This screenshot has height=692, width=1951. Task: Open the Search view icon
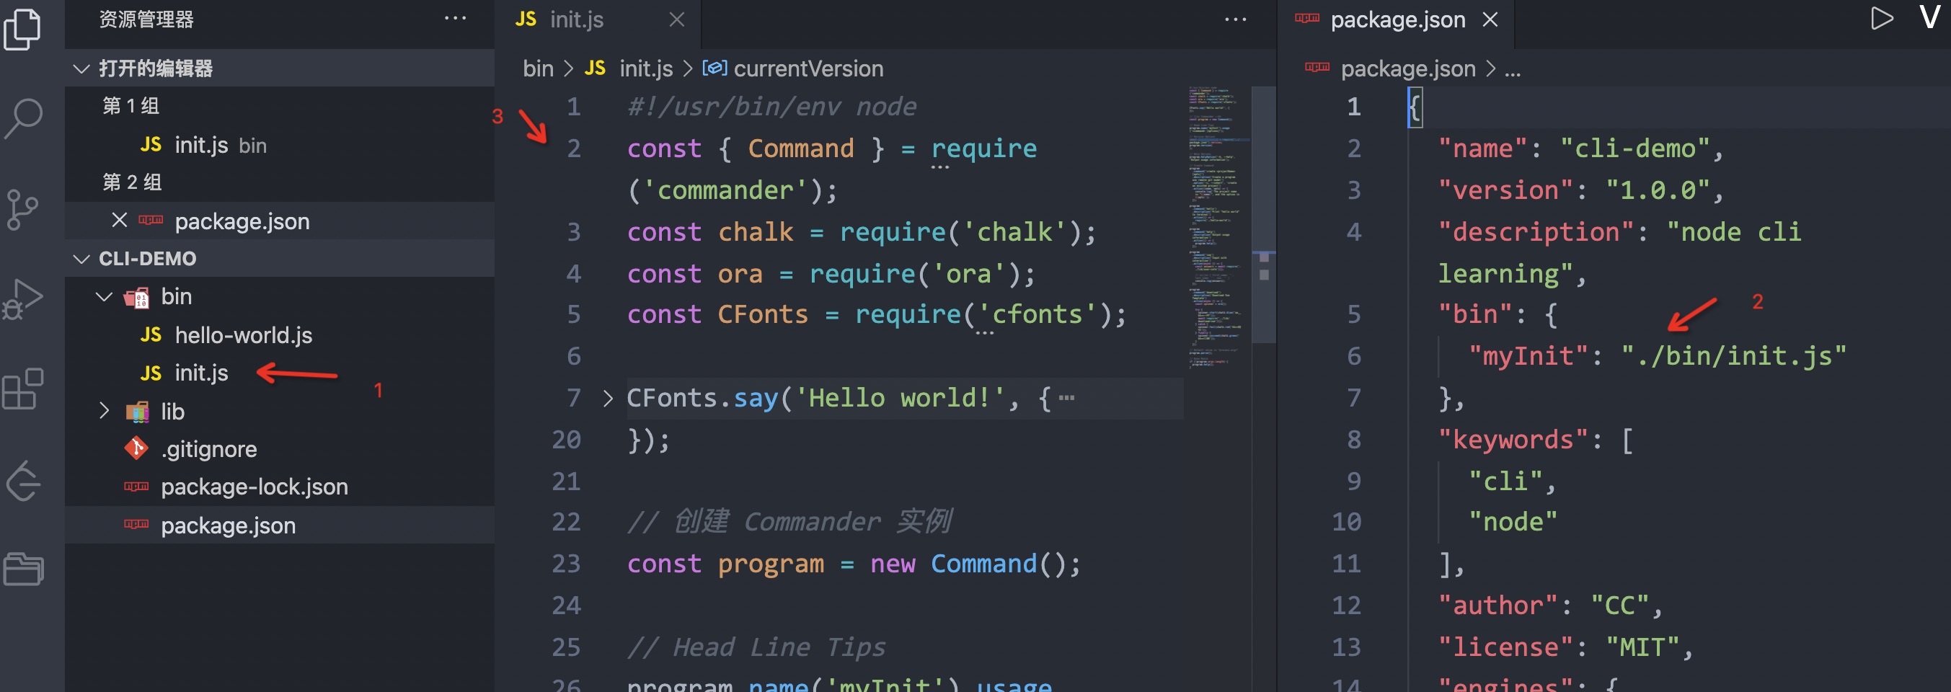23,118
